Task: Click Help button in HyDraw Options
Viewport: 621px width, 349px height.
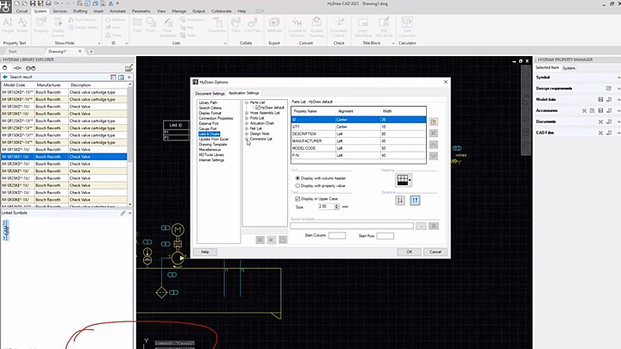Action: coord(204,252)
